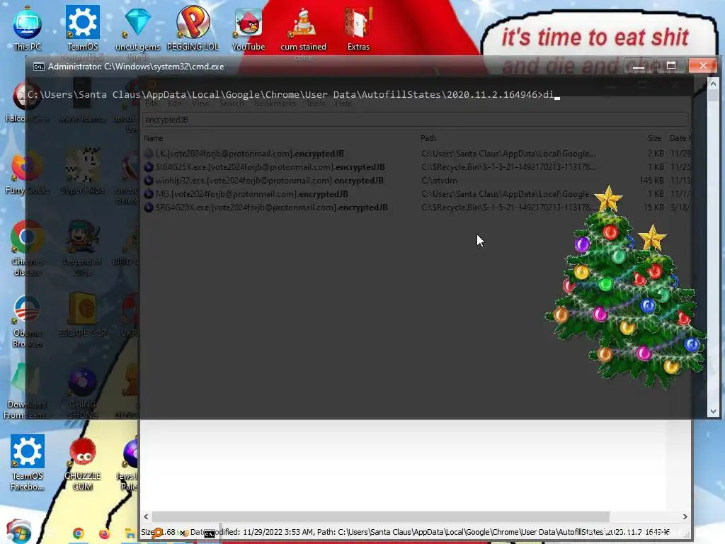725x544 pixels.
Task: Open Search menu in Everything behind cmd
Action: 232,103
